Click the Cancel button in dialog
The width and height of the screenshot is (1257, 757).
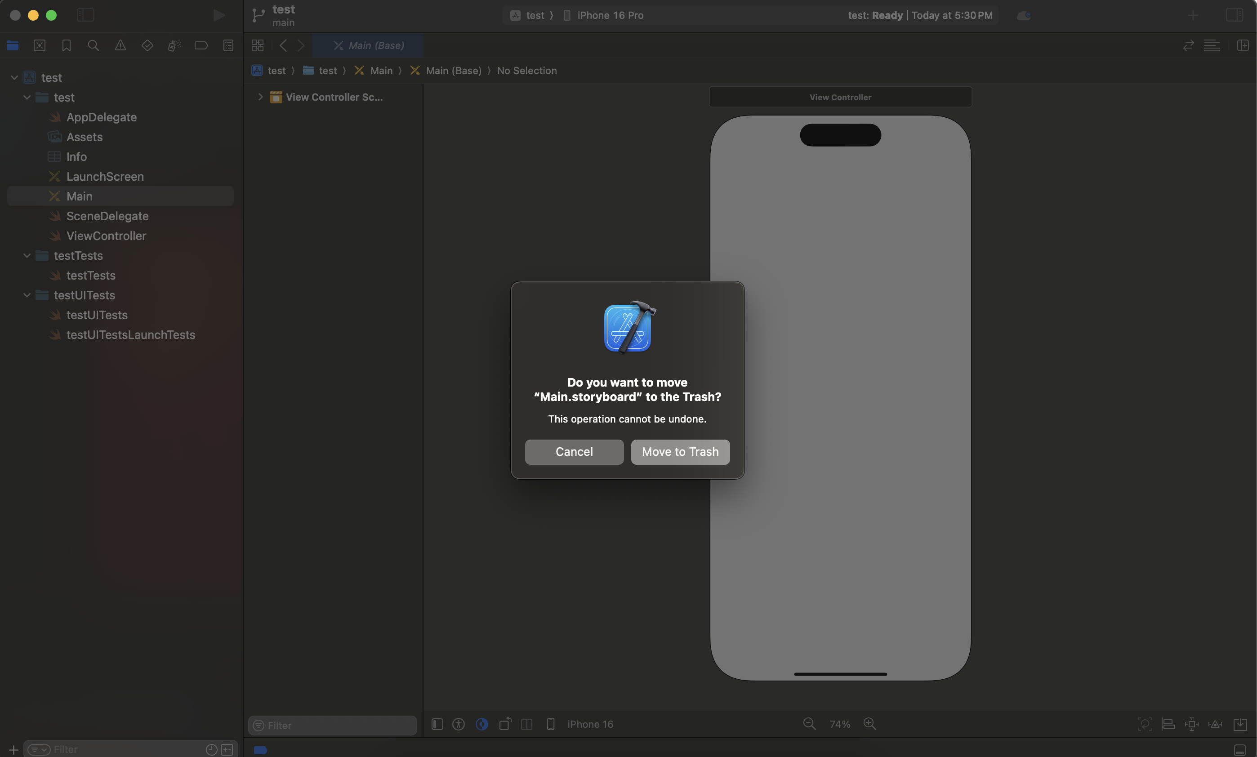click(574, 452)
